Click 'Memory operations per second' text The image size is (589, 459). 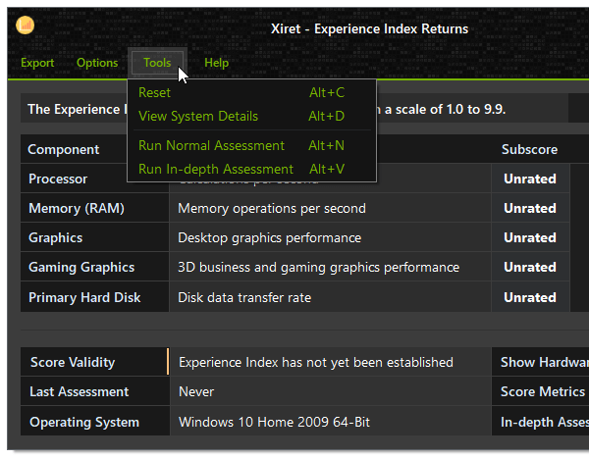(272, 208)
